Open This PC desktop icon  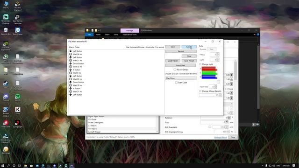6,5
